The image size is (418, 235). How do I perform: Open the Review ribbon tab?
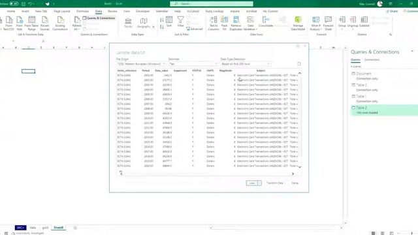[112, 11]
